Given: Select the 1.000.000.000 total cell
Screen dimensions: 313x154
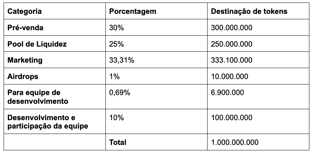Looking at the screenshot, I should click(x=258, y=142).
